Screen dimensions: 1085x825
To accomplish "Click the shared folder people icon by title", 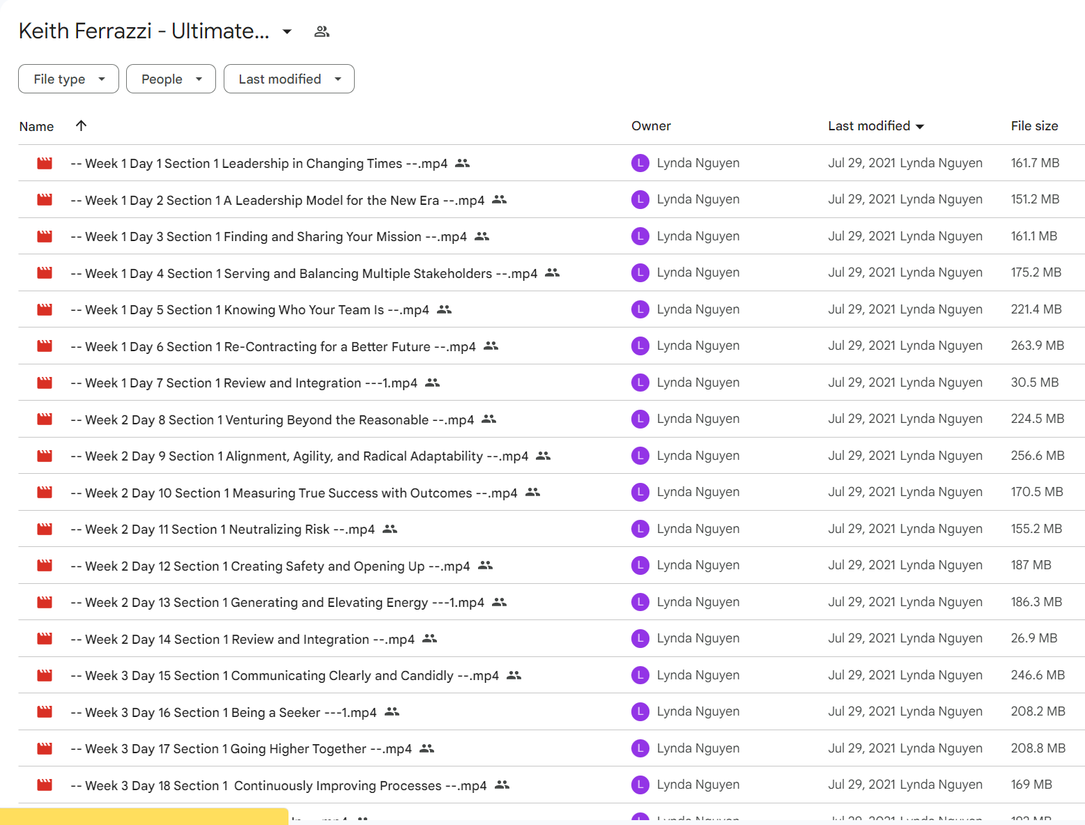I will point(321,31).
